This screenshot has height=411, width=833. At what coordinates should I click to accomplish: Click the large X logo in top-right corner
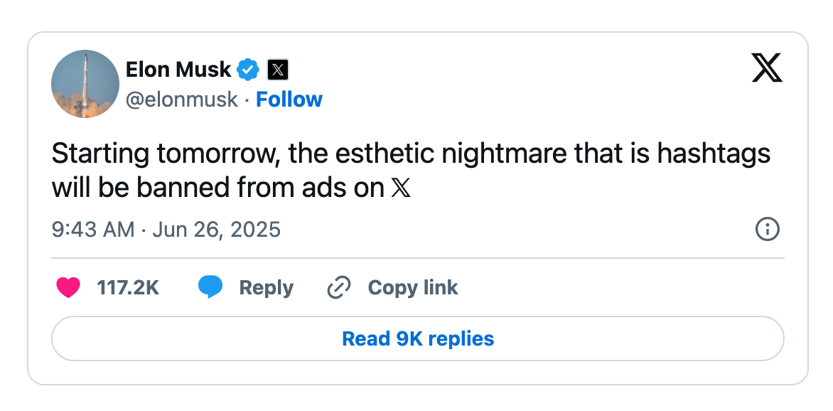pos(767,69)
